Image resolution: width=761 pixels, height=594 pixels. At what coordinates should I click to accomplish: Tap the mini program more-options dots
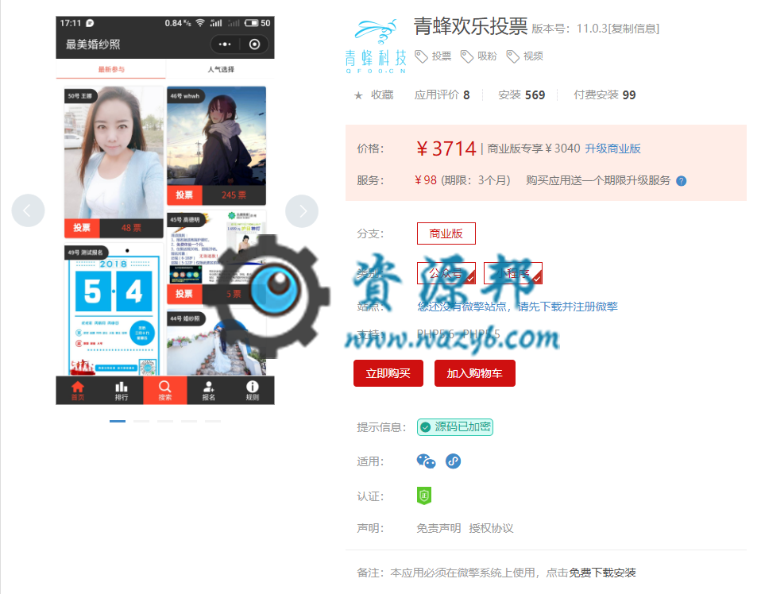(x=225, y=44)
